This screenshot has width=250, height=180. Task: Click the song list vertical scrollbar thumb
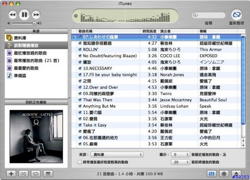point(243,80)
